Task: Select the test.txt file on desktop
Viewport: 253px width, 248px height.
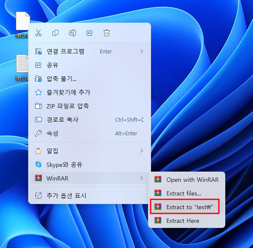Action: point(22,68)
